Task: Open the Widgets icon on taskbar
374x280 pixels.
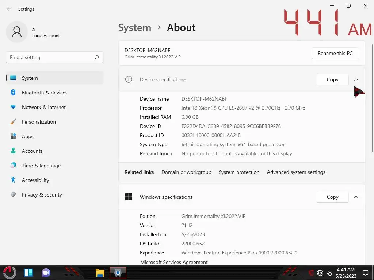Action: coord(28,273)
